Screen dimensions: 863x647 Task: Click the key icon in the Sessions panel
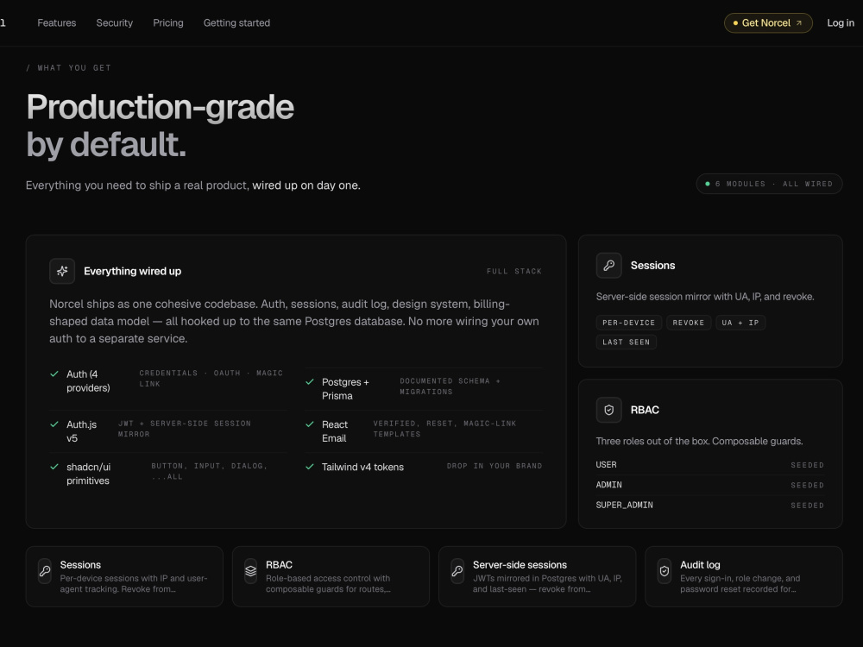coord(608,266)
